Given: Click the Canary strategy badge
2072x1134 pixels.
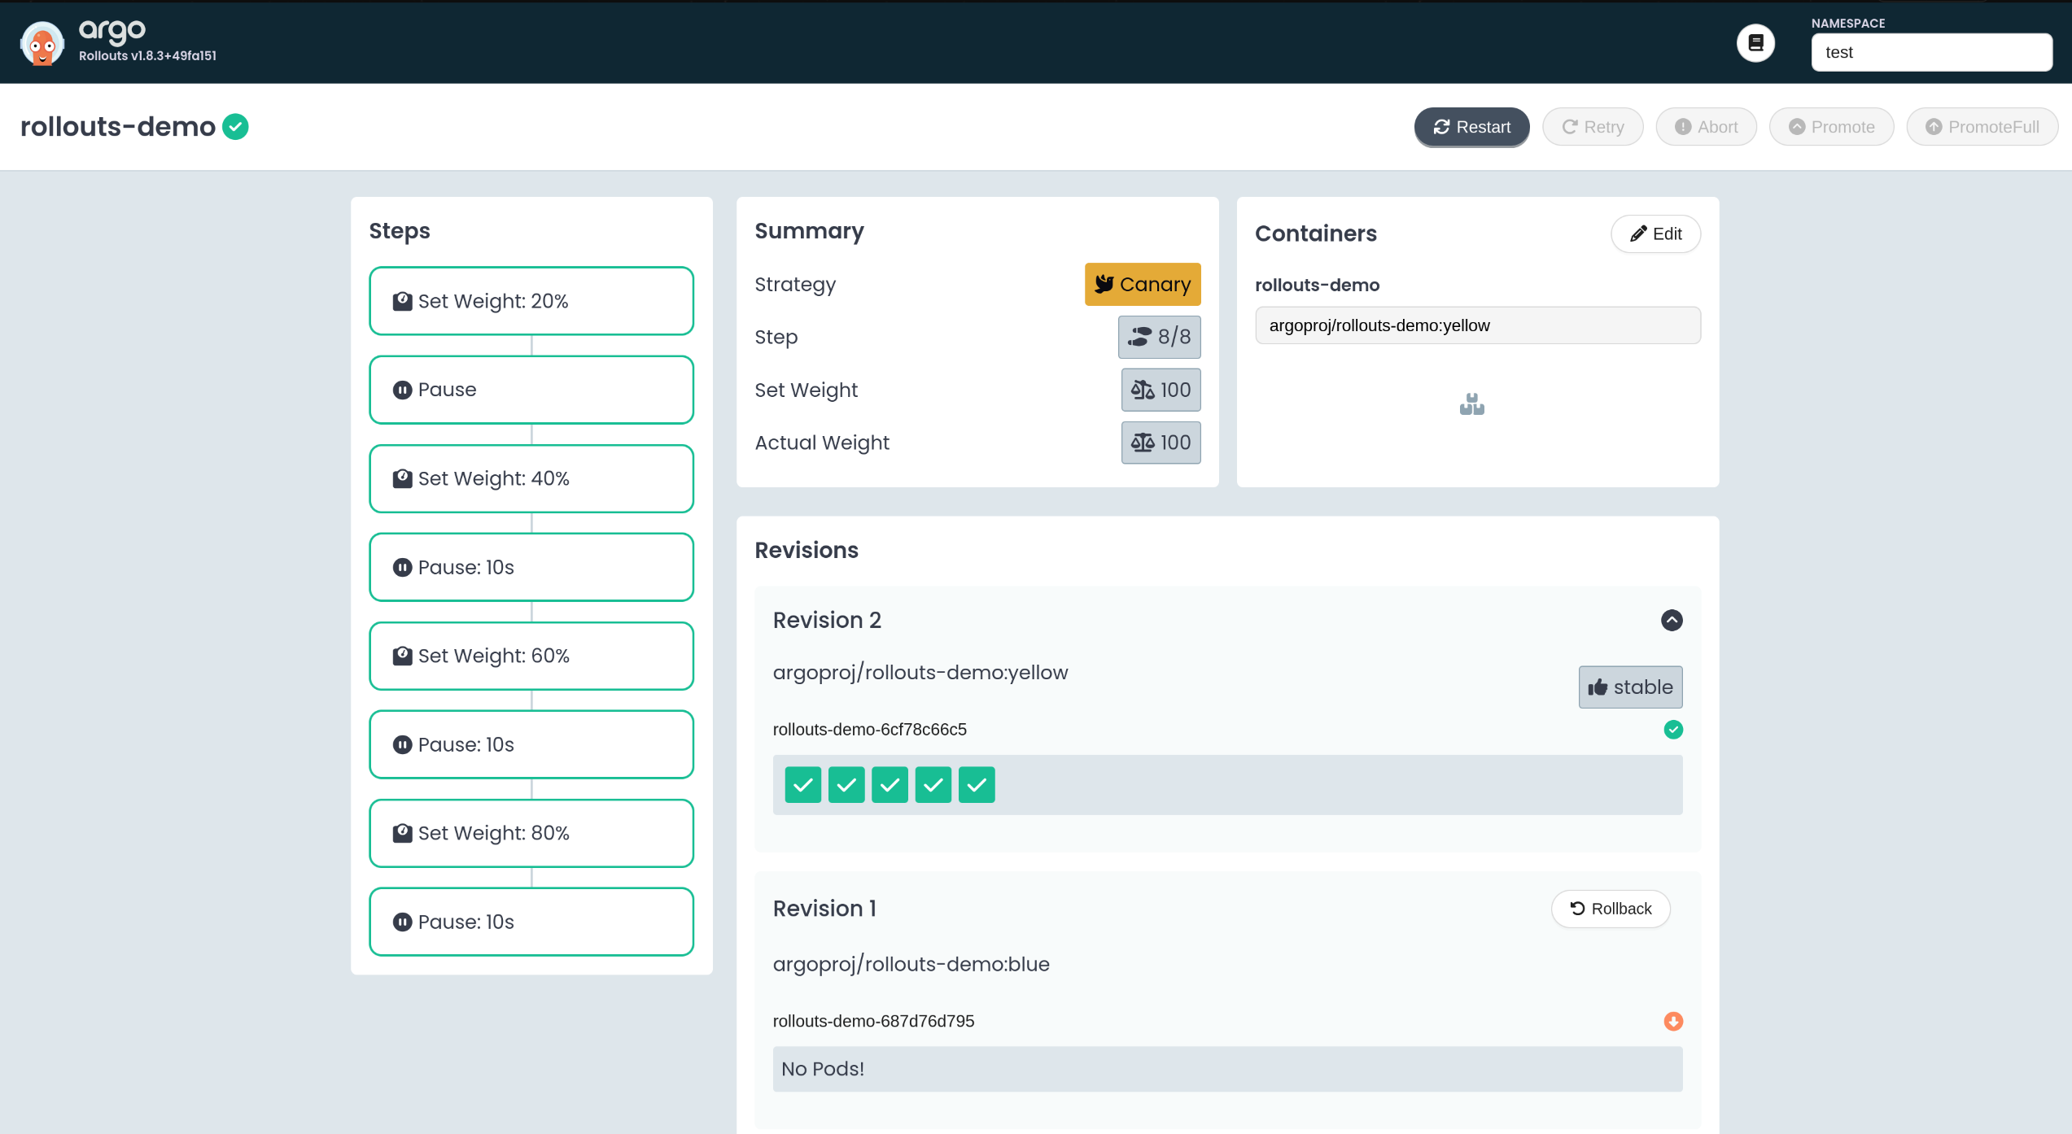Looking at the screenshot, I should [x=1142, y=284].
